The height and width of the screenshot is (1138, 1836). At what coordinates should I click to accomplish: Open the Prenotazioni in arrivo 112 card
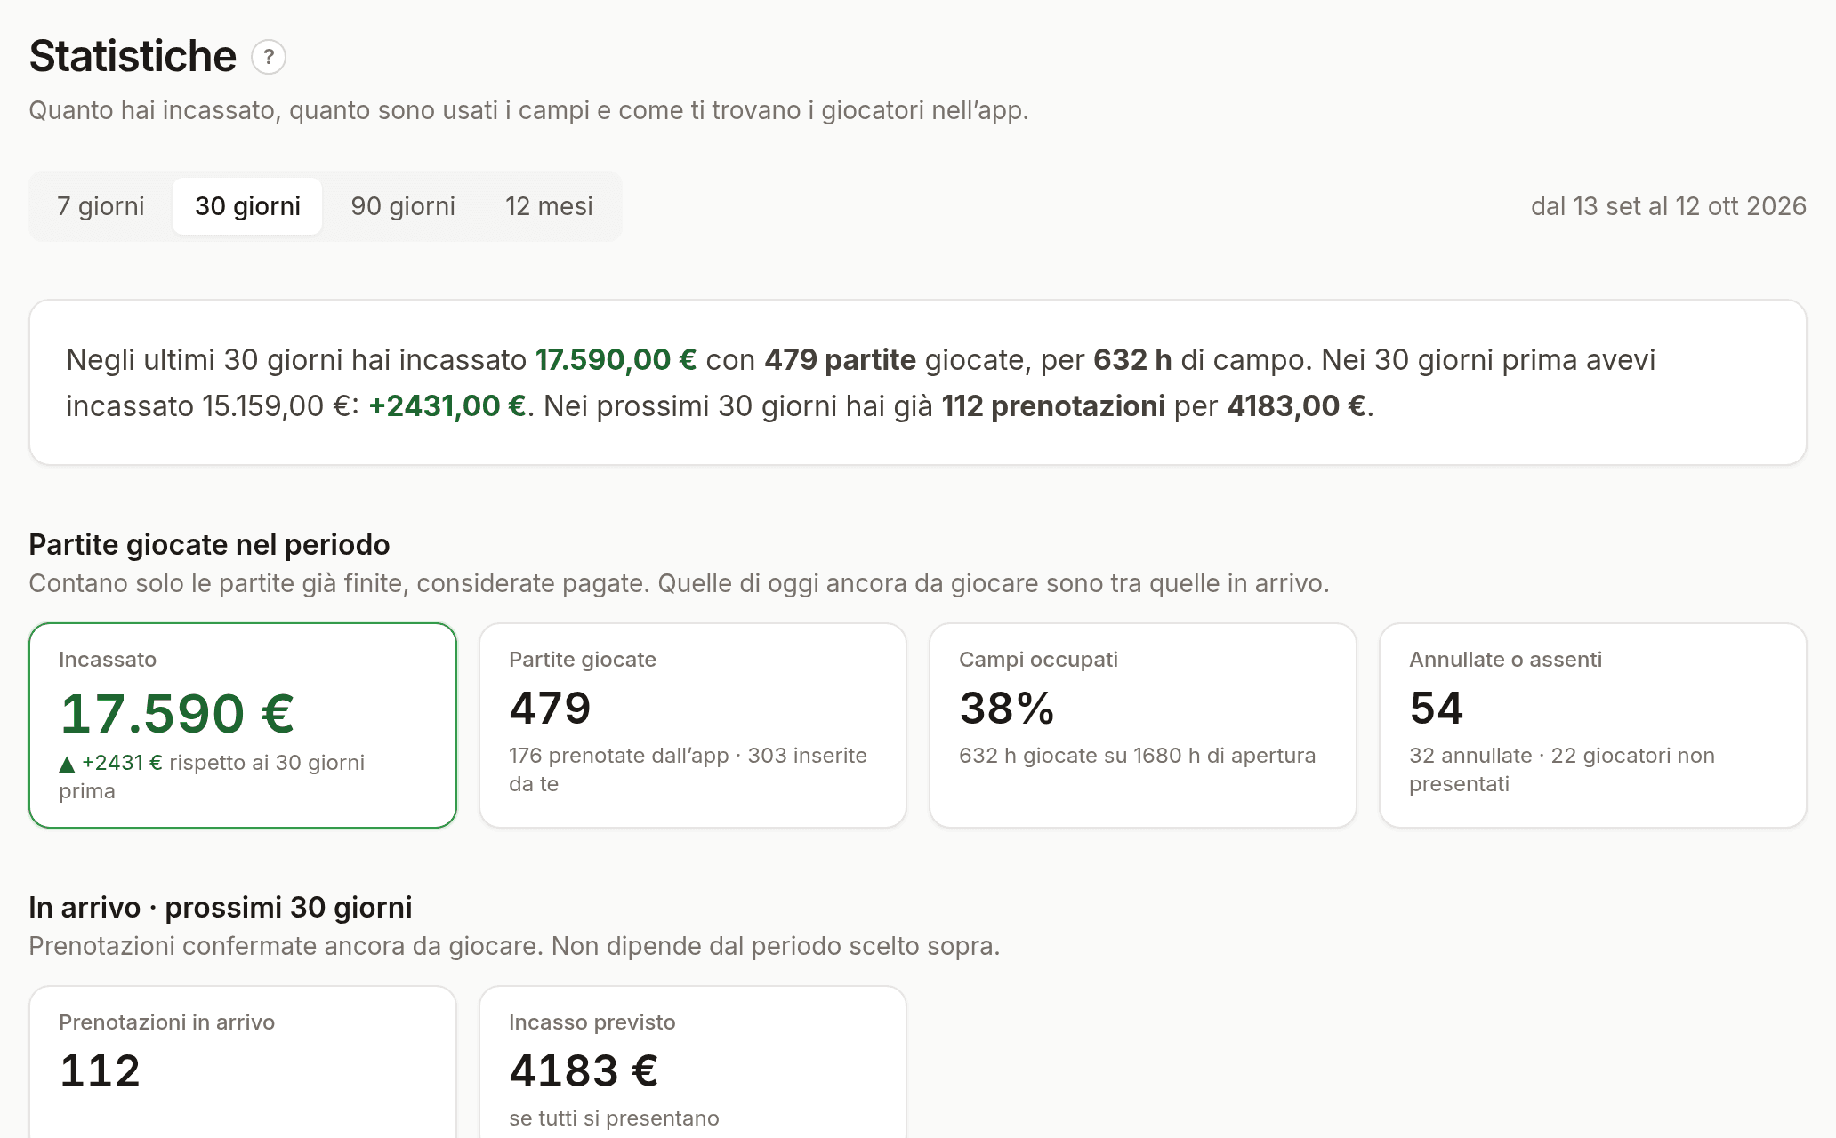pos(243,1062)
